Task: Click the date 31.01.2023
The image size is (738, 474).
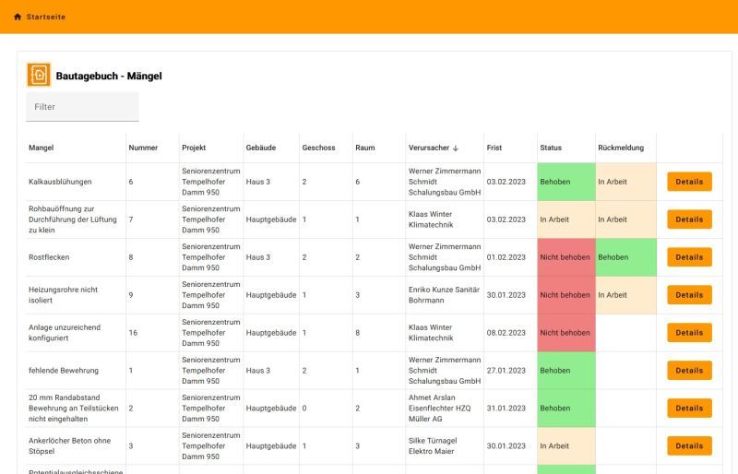Action: click(x=506, y=409)
